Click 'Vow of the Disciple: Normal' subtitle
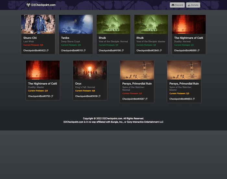This screenshot has height=179, width=227. point(113,42)
